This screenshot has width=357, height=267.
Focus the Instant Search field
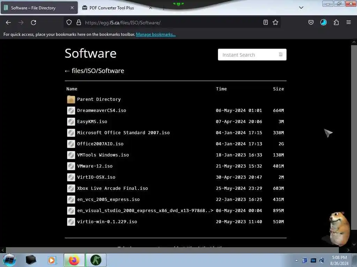click(x=252, y=55)
